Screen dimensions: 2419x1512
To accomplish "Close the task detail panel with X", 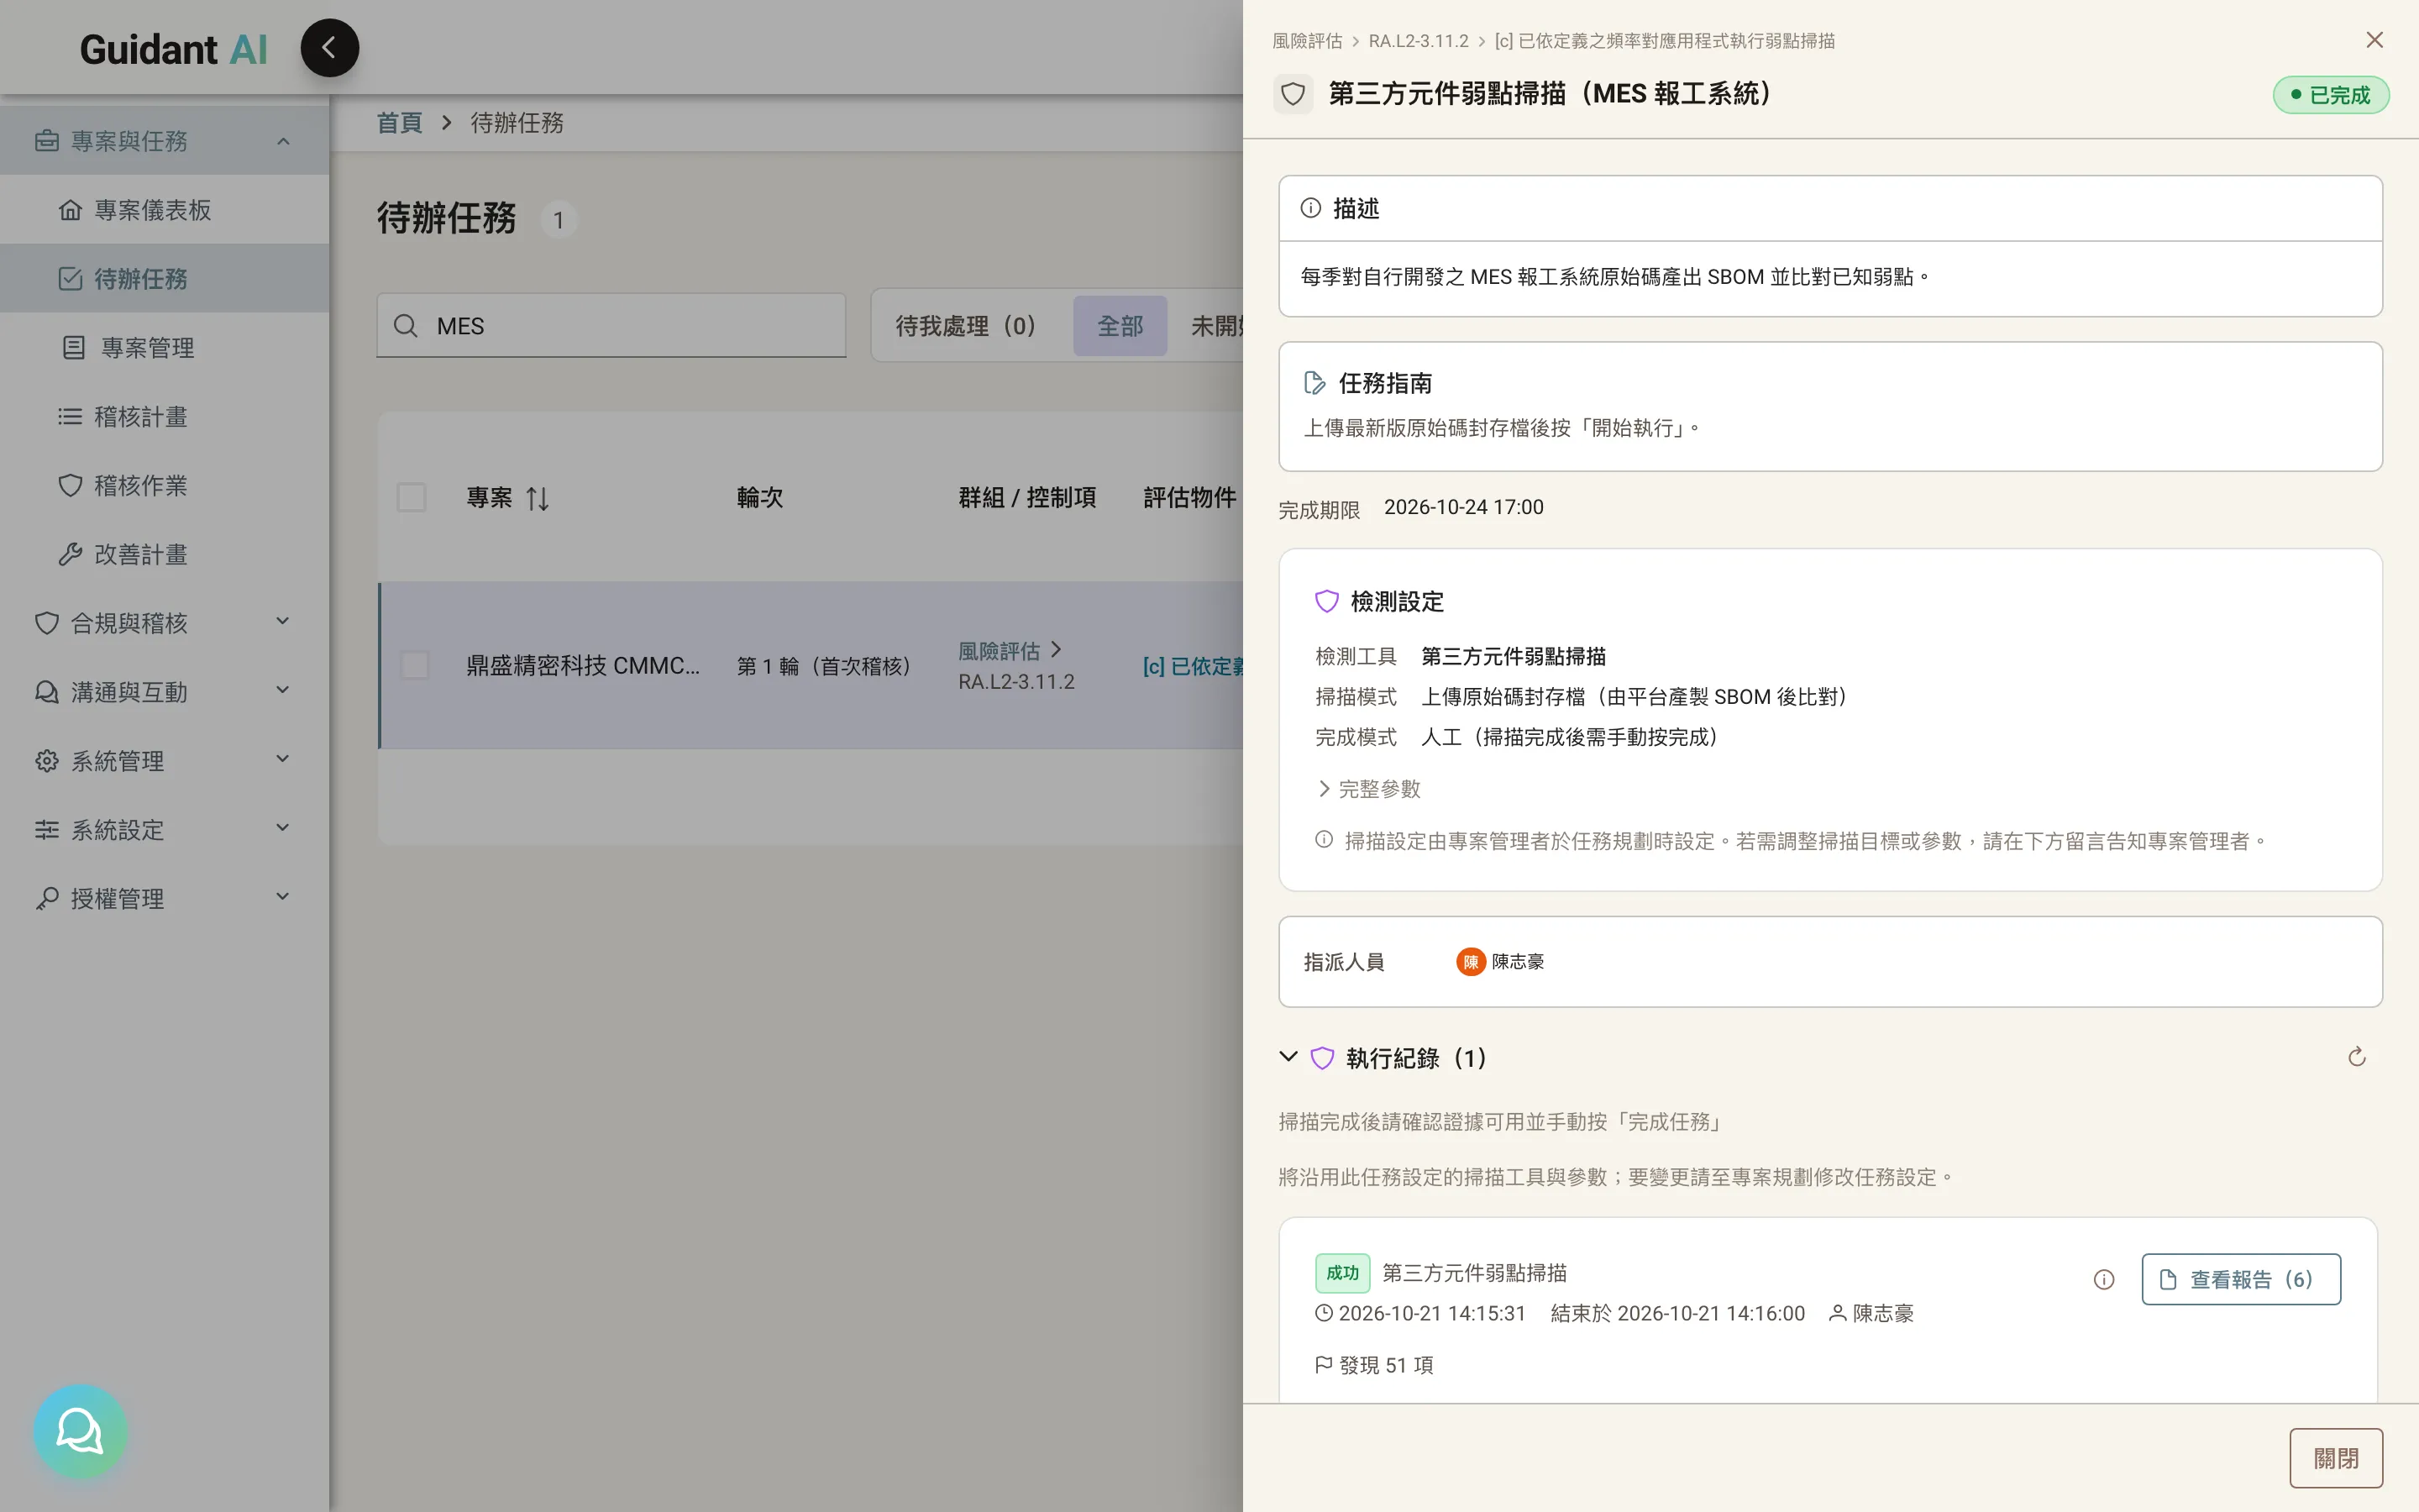I will coord(2374,40).
